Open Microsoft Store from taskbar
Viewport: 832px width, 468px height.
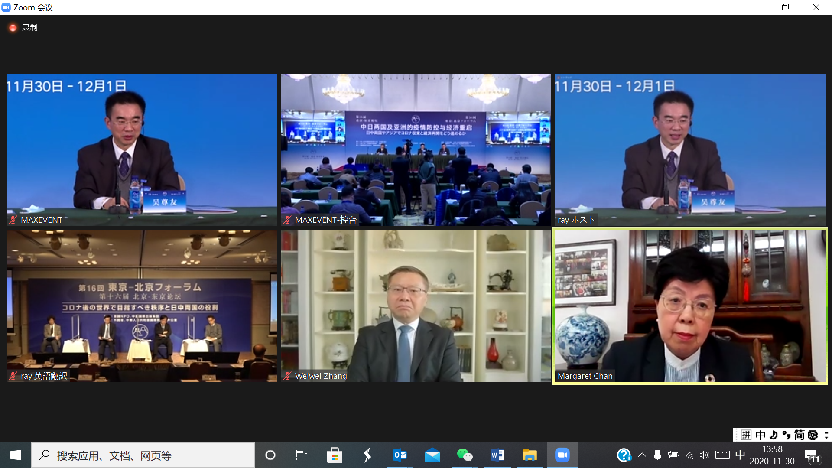pos(334,455)
